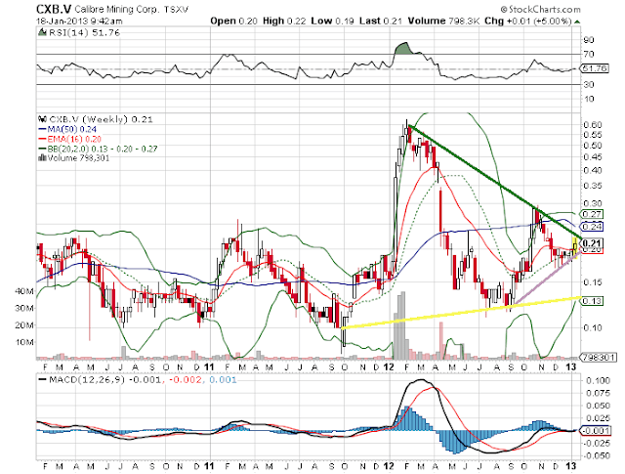
Task: Click the bold 0.21 last price tag
Action: [592, 243]
